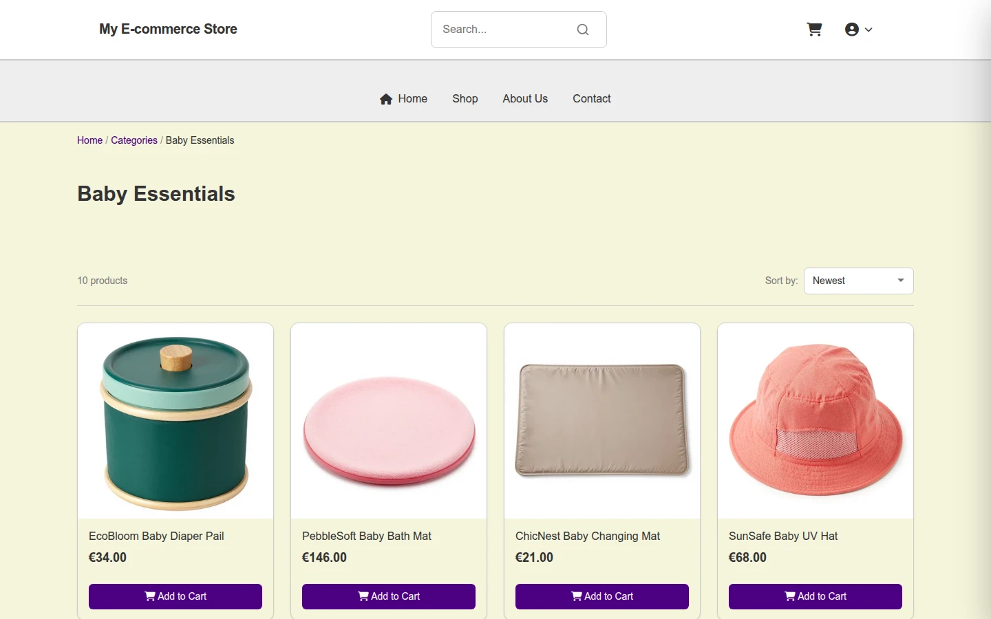Add SunSafe Baby UV Hat to cart
991x619 pixels.
pyautogui.click(x=816, y=596)
